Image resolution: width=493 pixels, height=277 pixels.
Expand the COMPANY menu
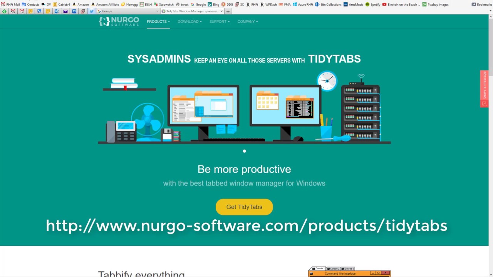(x=248, y=22)
